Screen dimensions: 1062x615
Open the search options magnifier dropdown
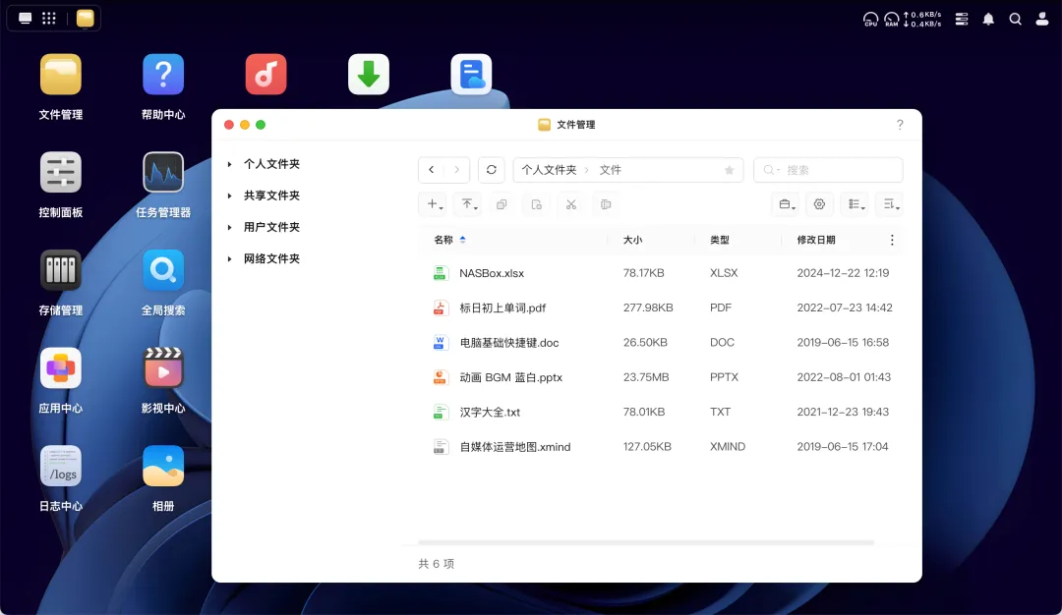click(x=771, y=170)
